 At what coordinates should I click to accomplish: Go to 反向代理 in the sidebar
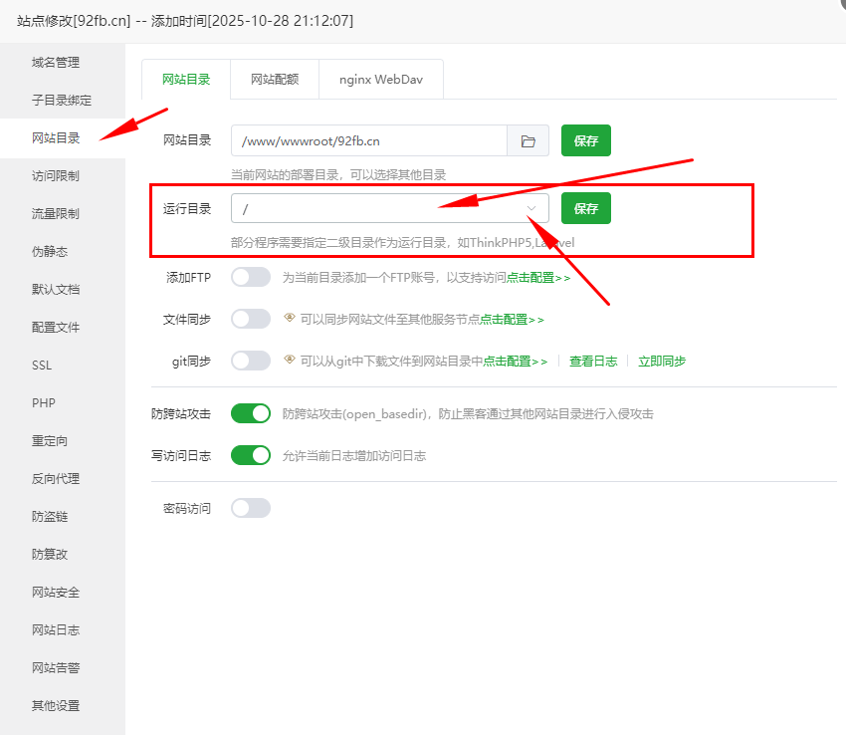point(56,479)
